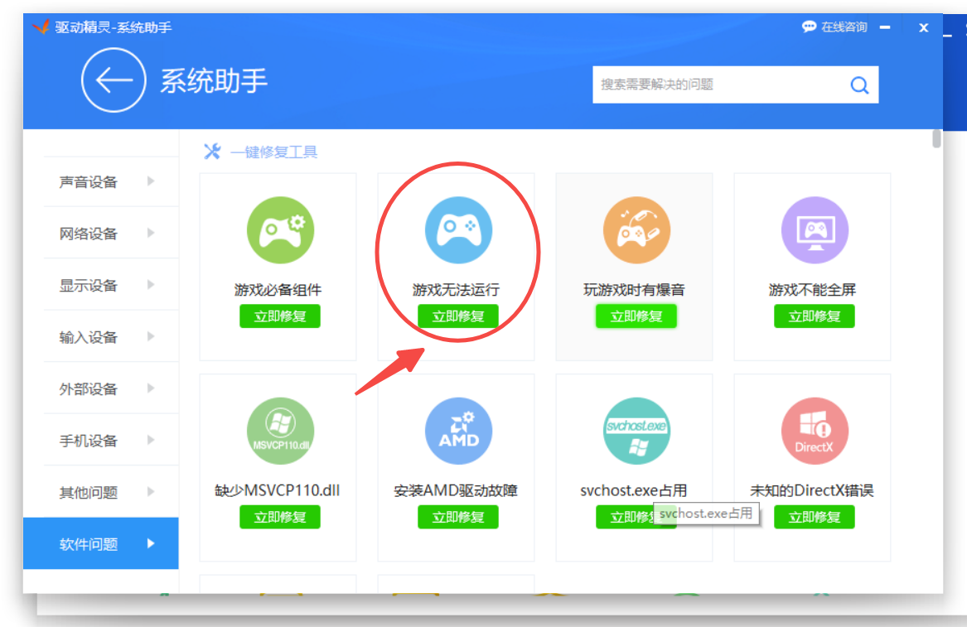The image size is (967, 627).
Task: Switch to 其他问题 category
Action: point(89,493)
